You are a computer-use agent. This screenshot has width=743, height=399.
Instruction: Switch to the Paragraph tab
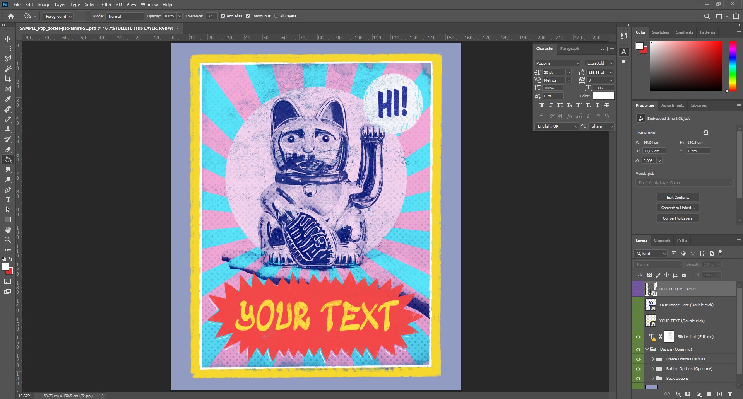(569, 49)
